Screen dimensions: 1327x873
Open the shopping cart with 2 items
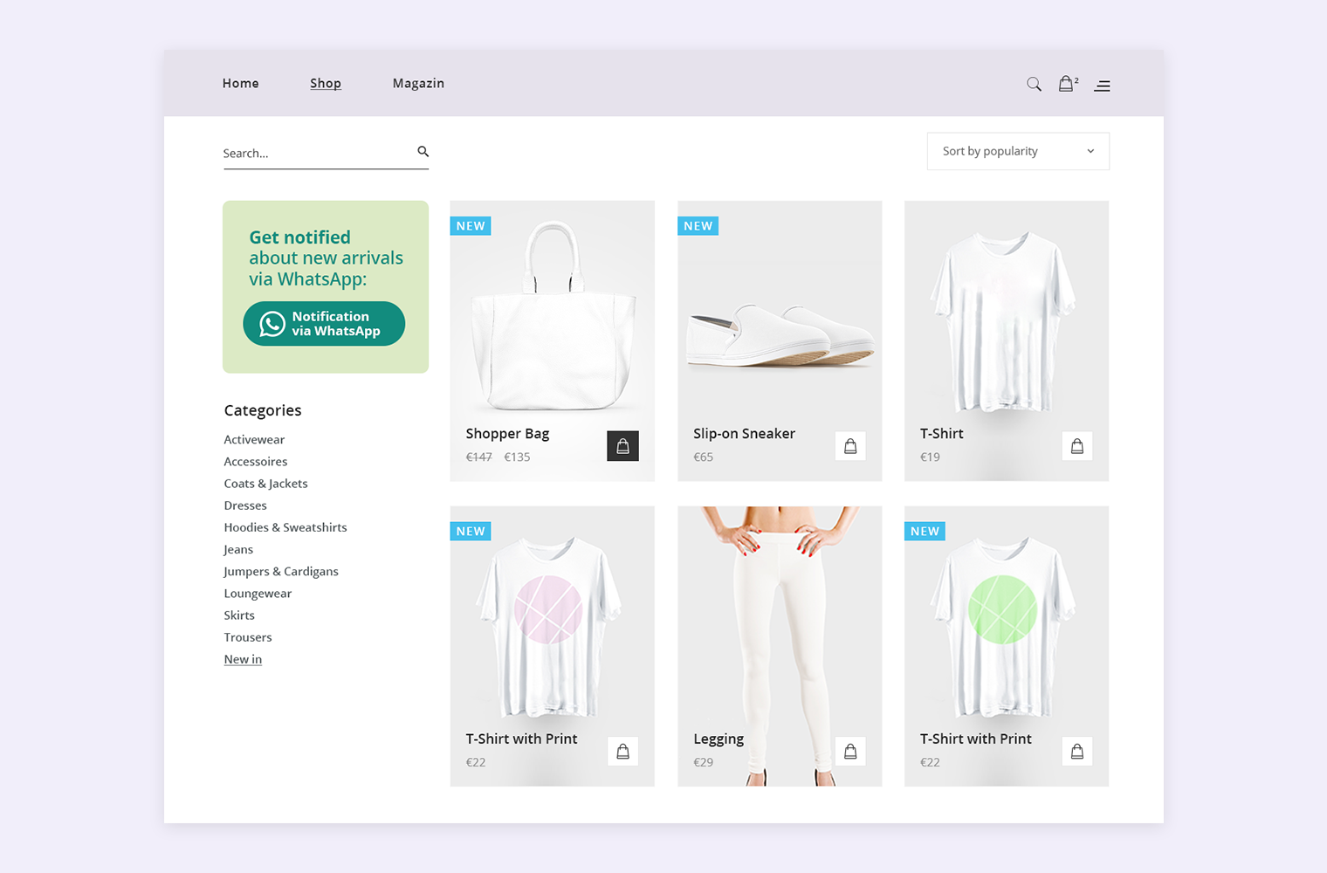(x=1068, y=83)
